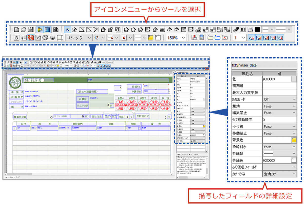Click the 仮払申請額 label button
This screenshot has height=205, width=304.
83,106
